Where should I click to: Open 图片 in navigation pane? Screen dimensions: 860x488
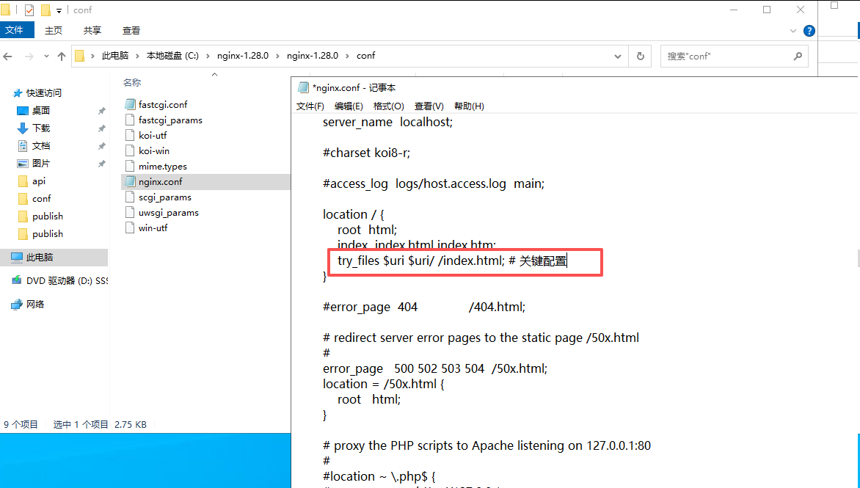41,164
